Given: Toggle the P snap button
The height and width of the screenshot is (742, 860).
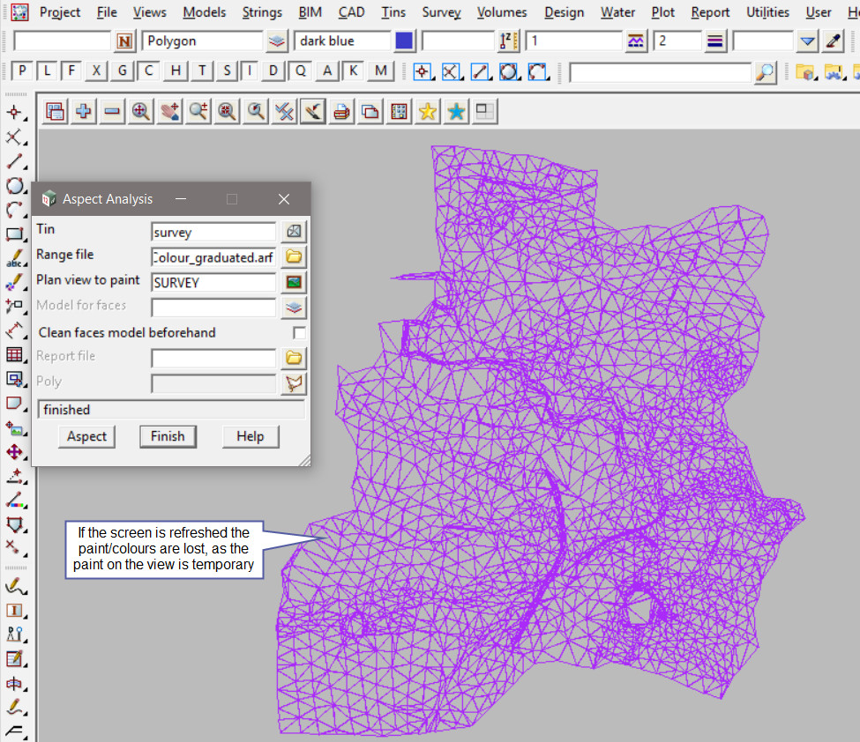Looking at the screenshot, I should pyautogui.click(x=22, y=71).
